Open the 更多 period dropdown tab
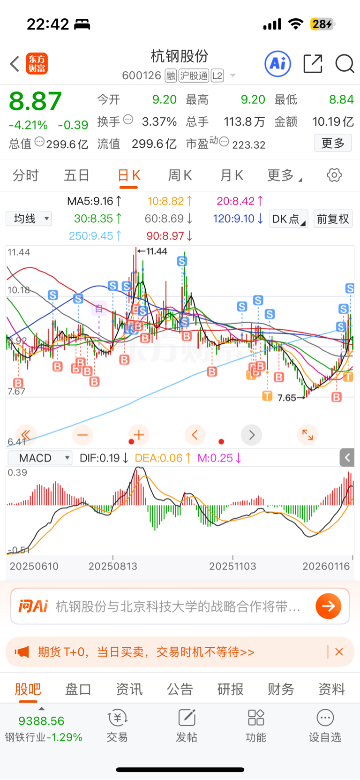Image resolution: width=360 pixels, height=780 pixels. pos(285,175)
